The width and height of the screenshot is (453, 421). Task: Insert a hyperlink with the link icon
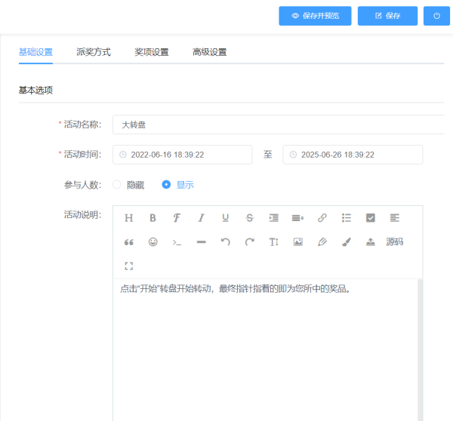[x=322, y=218]
